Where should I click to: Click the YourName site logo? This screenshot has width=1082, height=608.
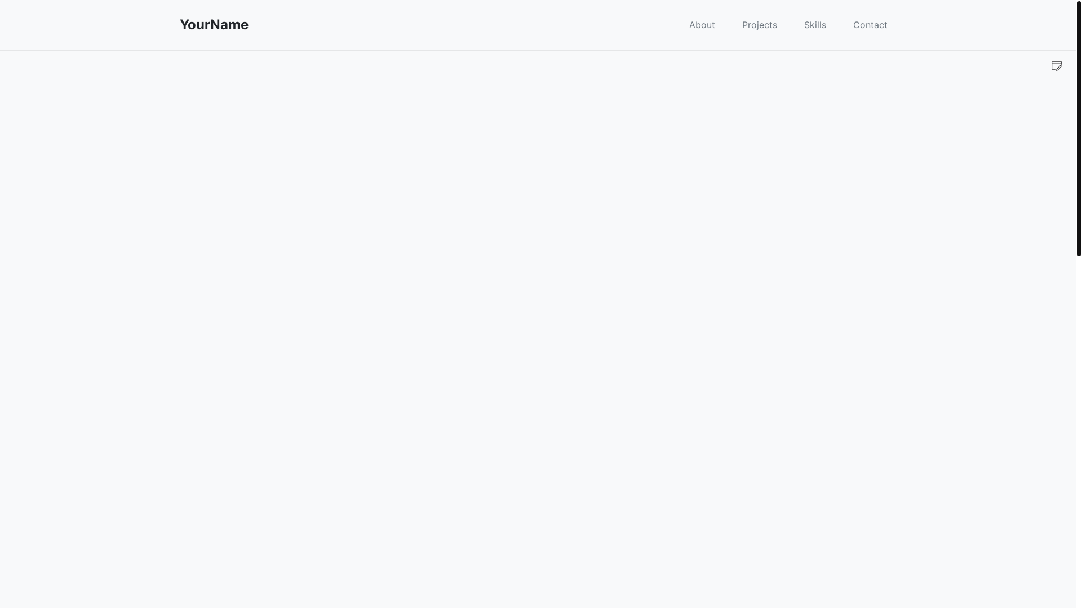point(214,25)
